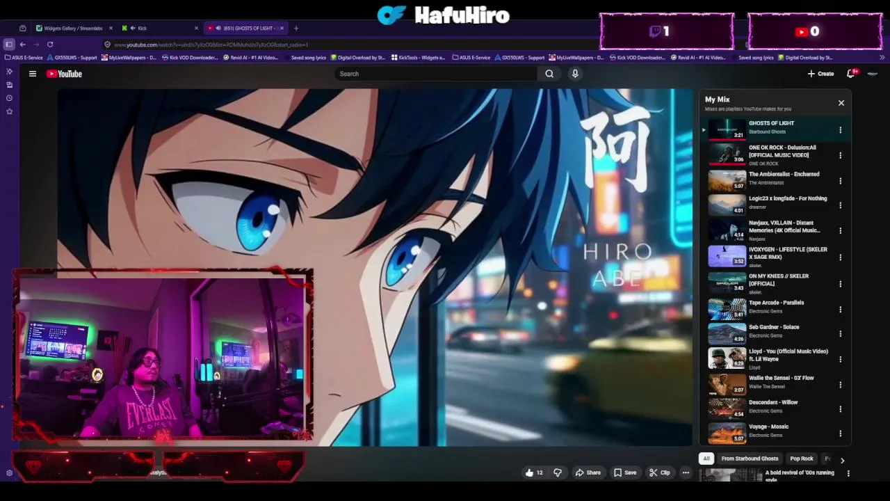Open browser sidebar settings gear

[x=9, y=473]
